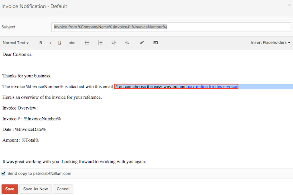Click the Save As New button

(x=35, y=189)
